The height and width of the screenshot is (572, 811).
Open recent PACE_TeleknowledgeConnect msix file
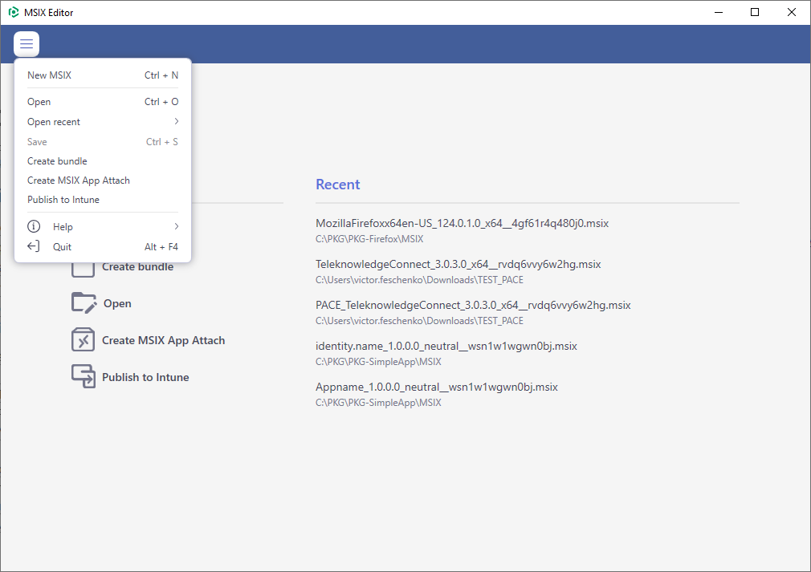click(x=473, y=306)
